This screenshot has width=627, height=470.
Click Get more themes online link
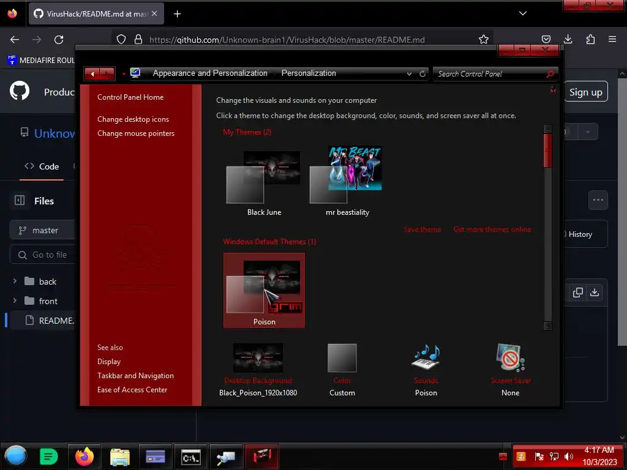coord(492,229)
